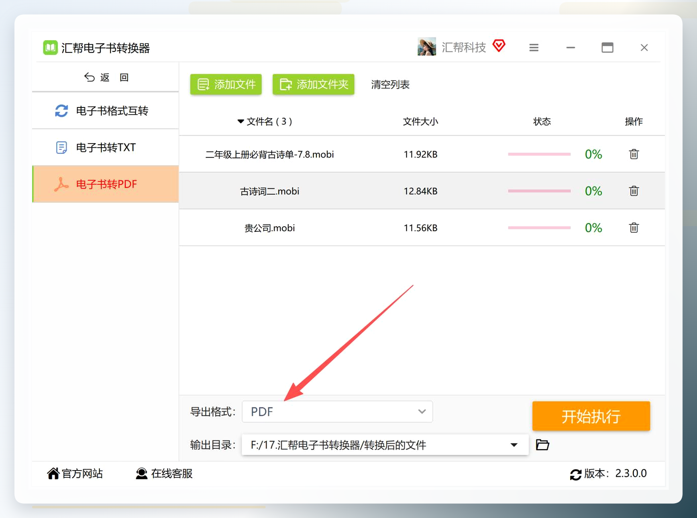The height and width of the screenshot is (518, 697).
Task: Delete the 二年级上册必背古诗单-7.8.mobi row
Action: pyautogui.click(x=634, y=154)
